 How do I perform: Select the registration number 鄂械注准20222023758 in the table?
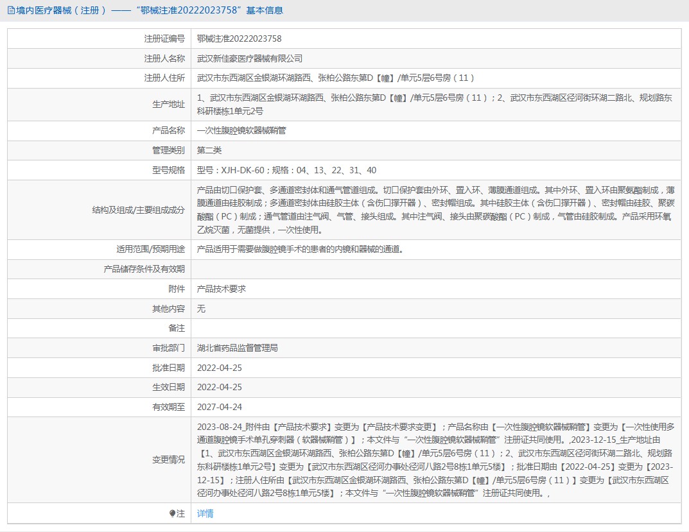(x=239, y=39)
